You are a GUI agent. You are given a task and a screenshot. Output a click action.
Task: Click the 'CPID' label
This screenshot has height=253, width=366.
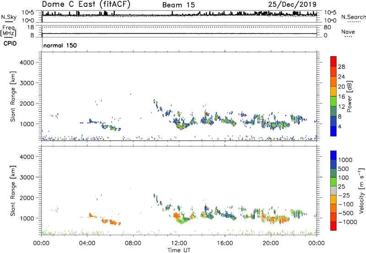click(x=10, y=43)
